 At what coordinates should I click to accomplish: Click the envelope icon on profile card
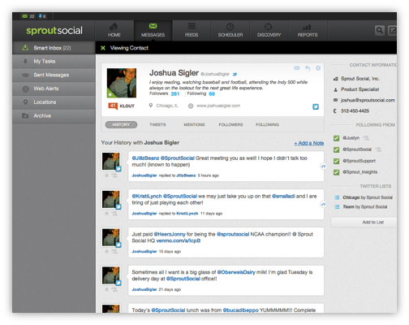[x=297, y=68]
